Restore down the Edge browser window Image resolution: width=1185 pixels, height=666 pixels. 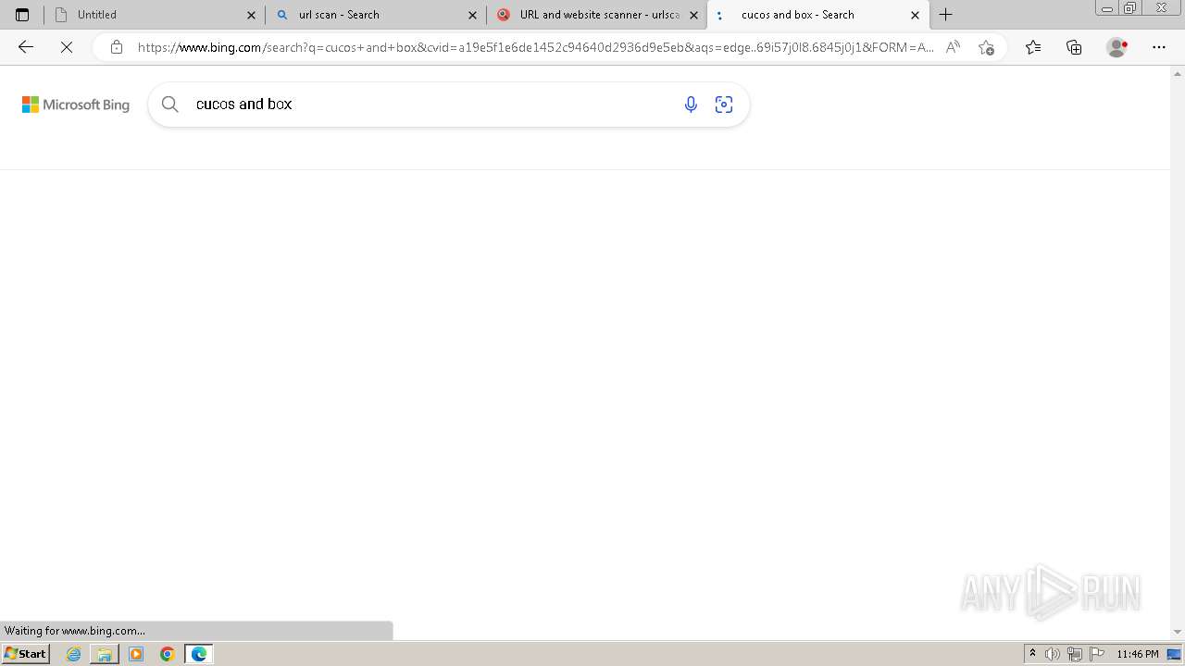coord(1130,8)
